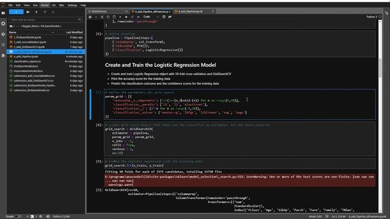Click the blue New Launcher button
Screen dimensions: 390x219
(16, 12)
